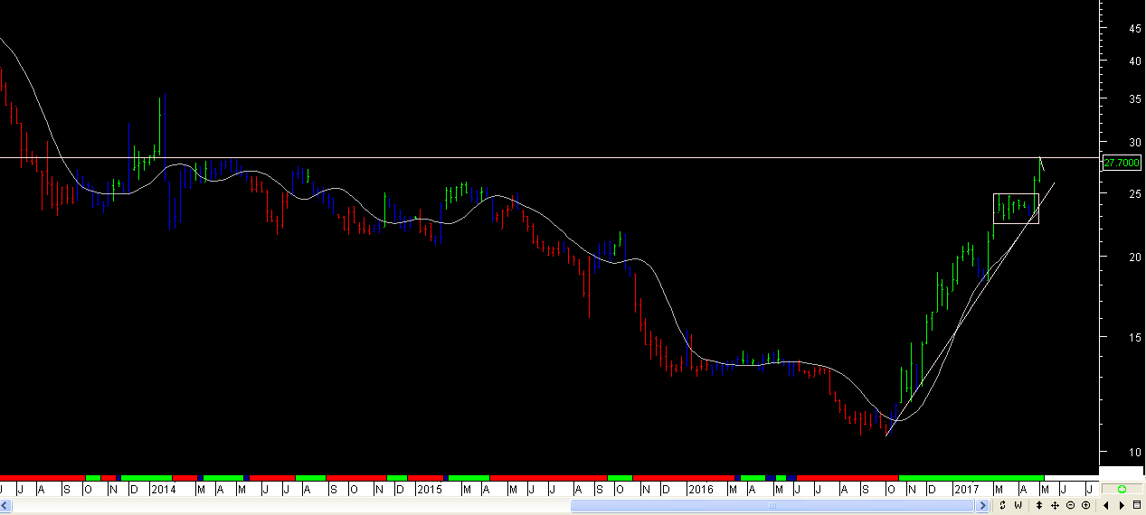Step chart forward with right triangle
The width and height of the screenshot is (1146, 515).
1122,505
